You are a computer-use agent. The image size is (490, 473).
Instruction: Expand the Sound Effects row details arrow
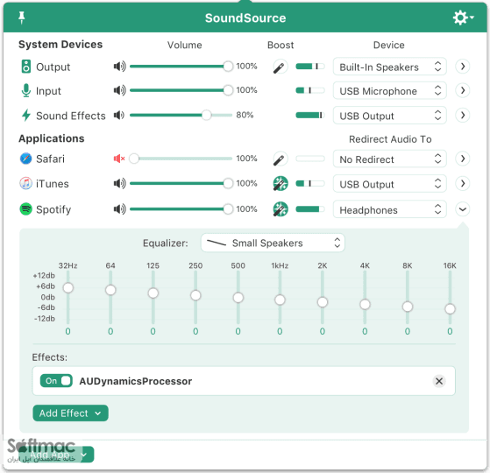(x=463, y=116)
